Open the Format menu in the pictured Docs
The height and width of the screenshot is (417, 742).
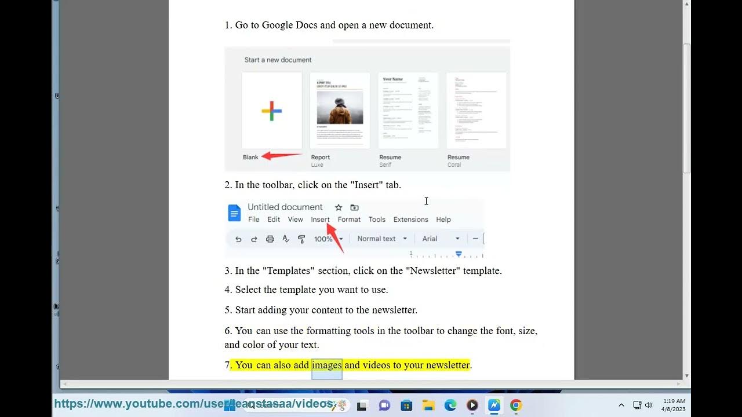349,220
